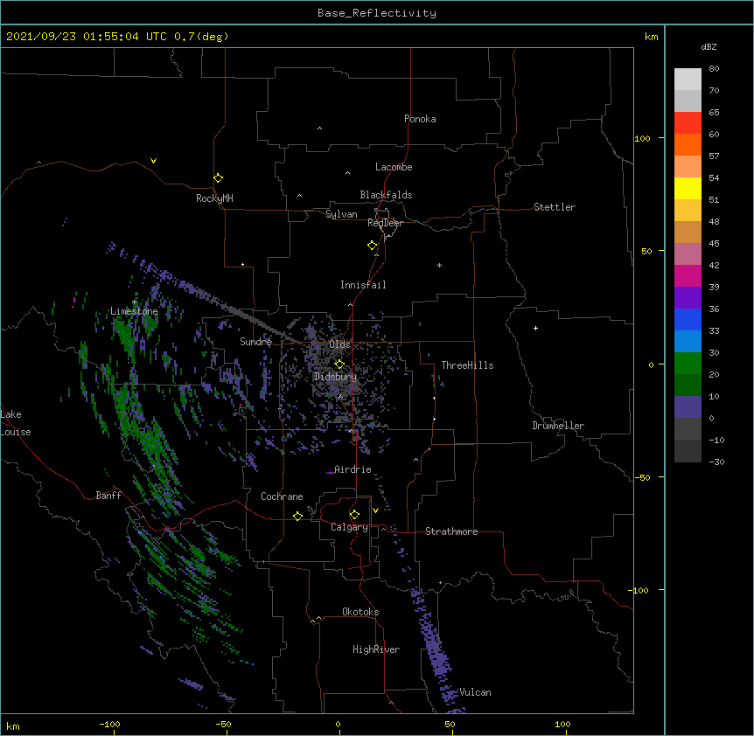Click the Ponoka city label
Viewport: 754px width, 736px height.
420,119
